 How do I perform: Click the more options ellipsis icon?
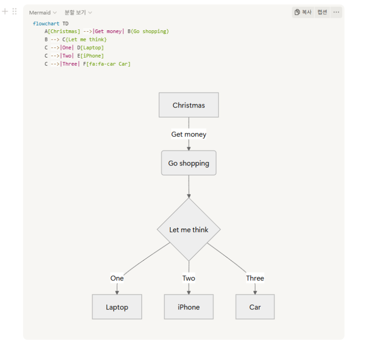click(336, 12)
